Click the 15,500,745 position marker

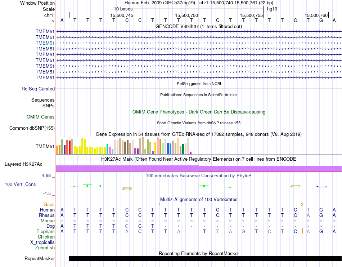click(122, 15)
